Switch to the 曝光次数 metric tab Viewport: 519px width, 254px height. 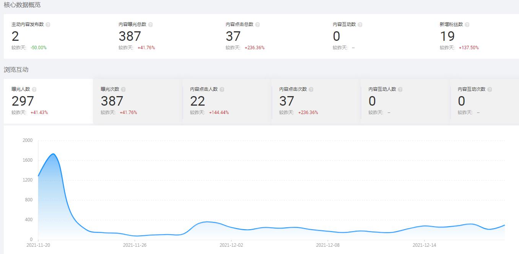(x=137, y=101)
